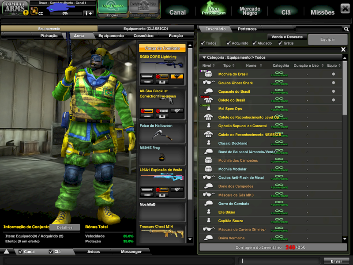
Task: Switch to the Cosmético tab
Action: pyautogui.click(x=143, y=36)
